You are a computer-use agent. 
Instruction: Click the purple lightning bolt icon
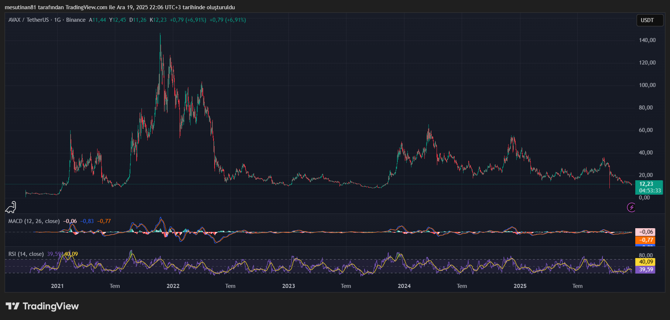631,208
